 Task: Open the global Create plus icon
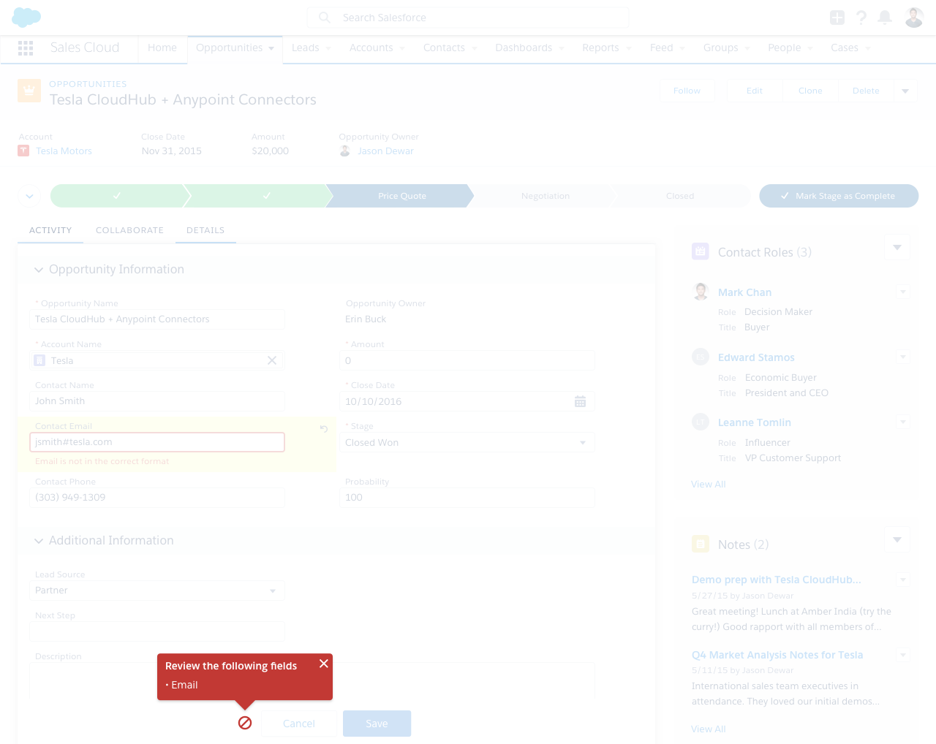click(837, 17)
